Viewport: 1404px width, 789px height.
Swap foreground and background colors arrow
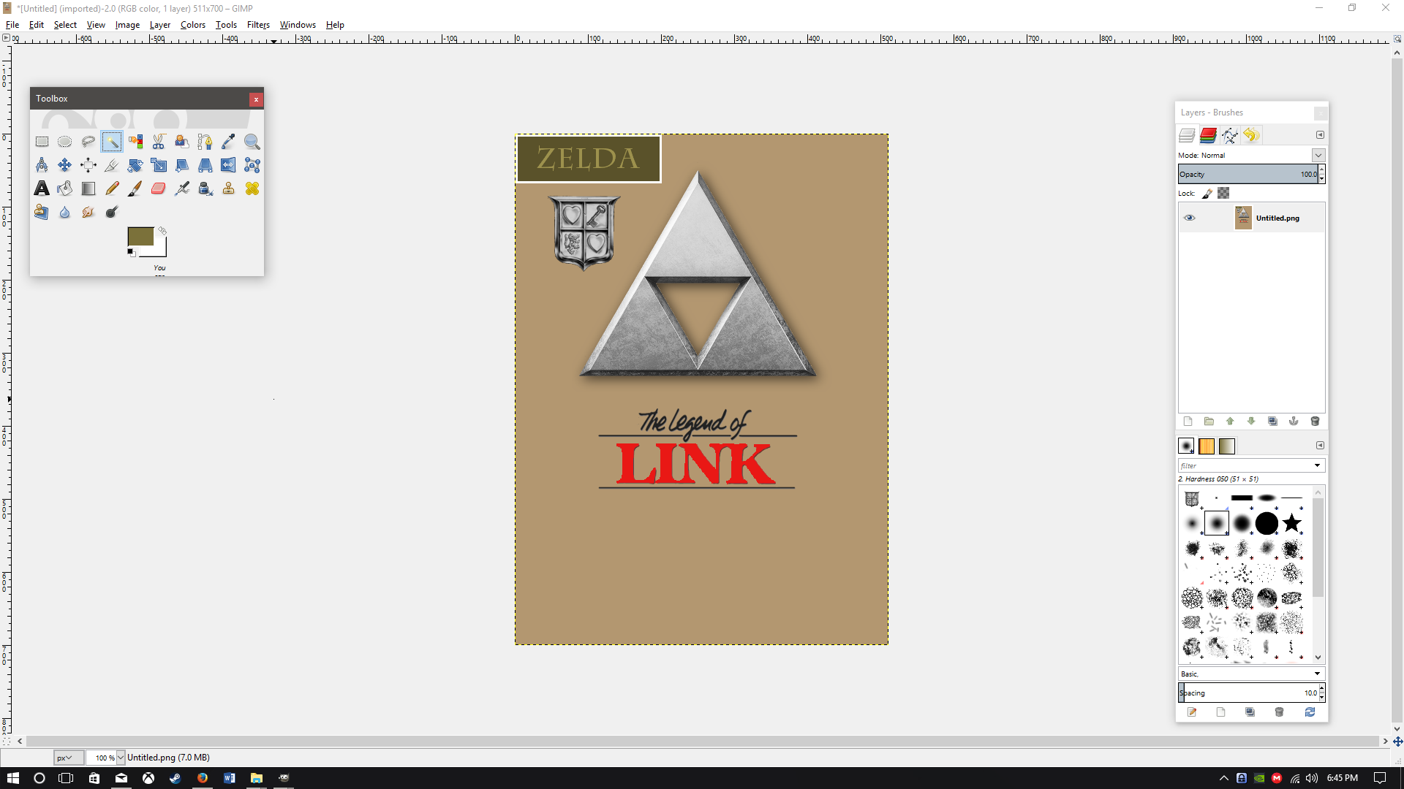click(x=162, y=231)
